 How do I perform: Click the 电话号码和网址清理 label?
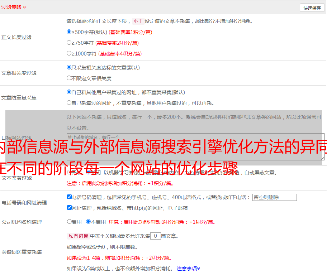pos(24,203)
